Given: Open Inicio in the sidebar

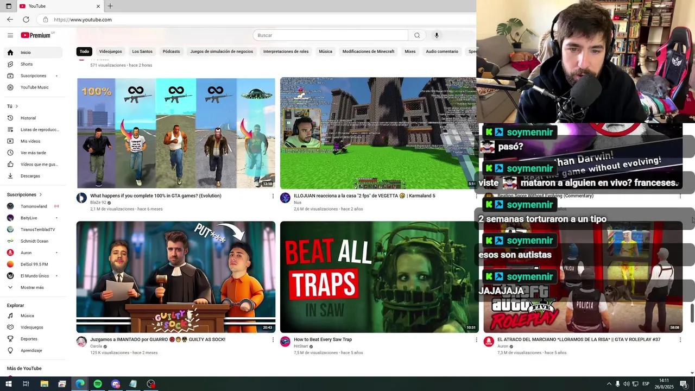Looking at the screenshot, I should (x=34, y=53).
